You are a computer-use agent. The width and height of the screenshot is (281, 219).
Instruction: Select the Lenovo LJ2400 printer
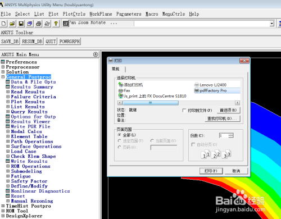[x=211, y=85]
